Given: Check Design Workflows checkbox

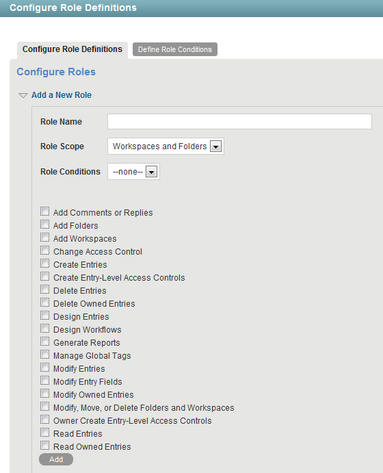Looking at the screenshot, I should click(x=45, y=328).
